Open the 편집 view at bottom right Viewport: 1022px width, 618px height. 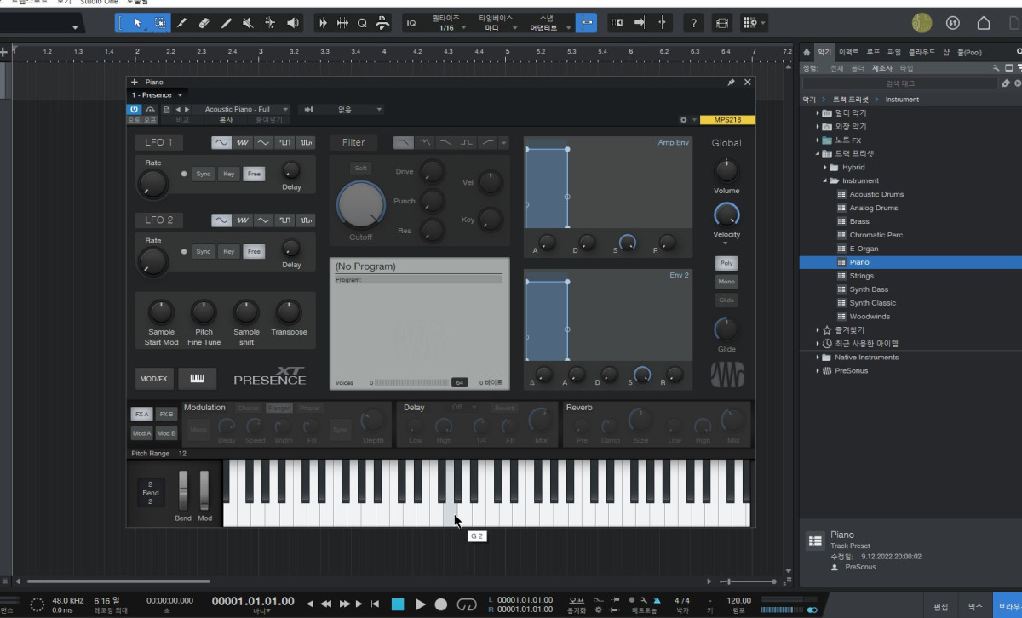pyautogui.click(x=940, y=607)
